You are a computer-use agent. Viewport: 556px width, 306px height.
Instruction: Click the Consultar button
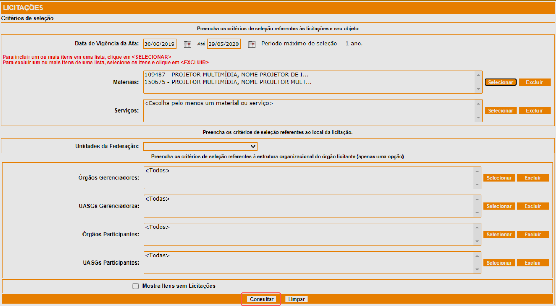click(x=261, y=300)
